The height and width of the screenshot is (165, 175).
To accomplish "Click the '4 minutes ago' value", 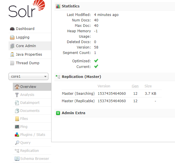I will (106, 15).
